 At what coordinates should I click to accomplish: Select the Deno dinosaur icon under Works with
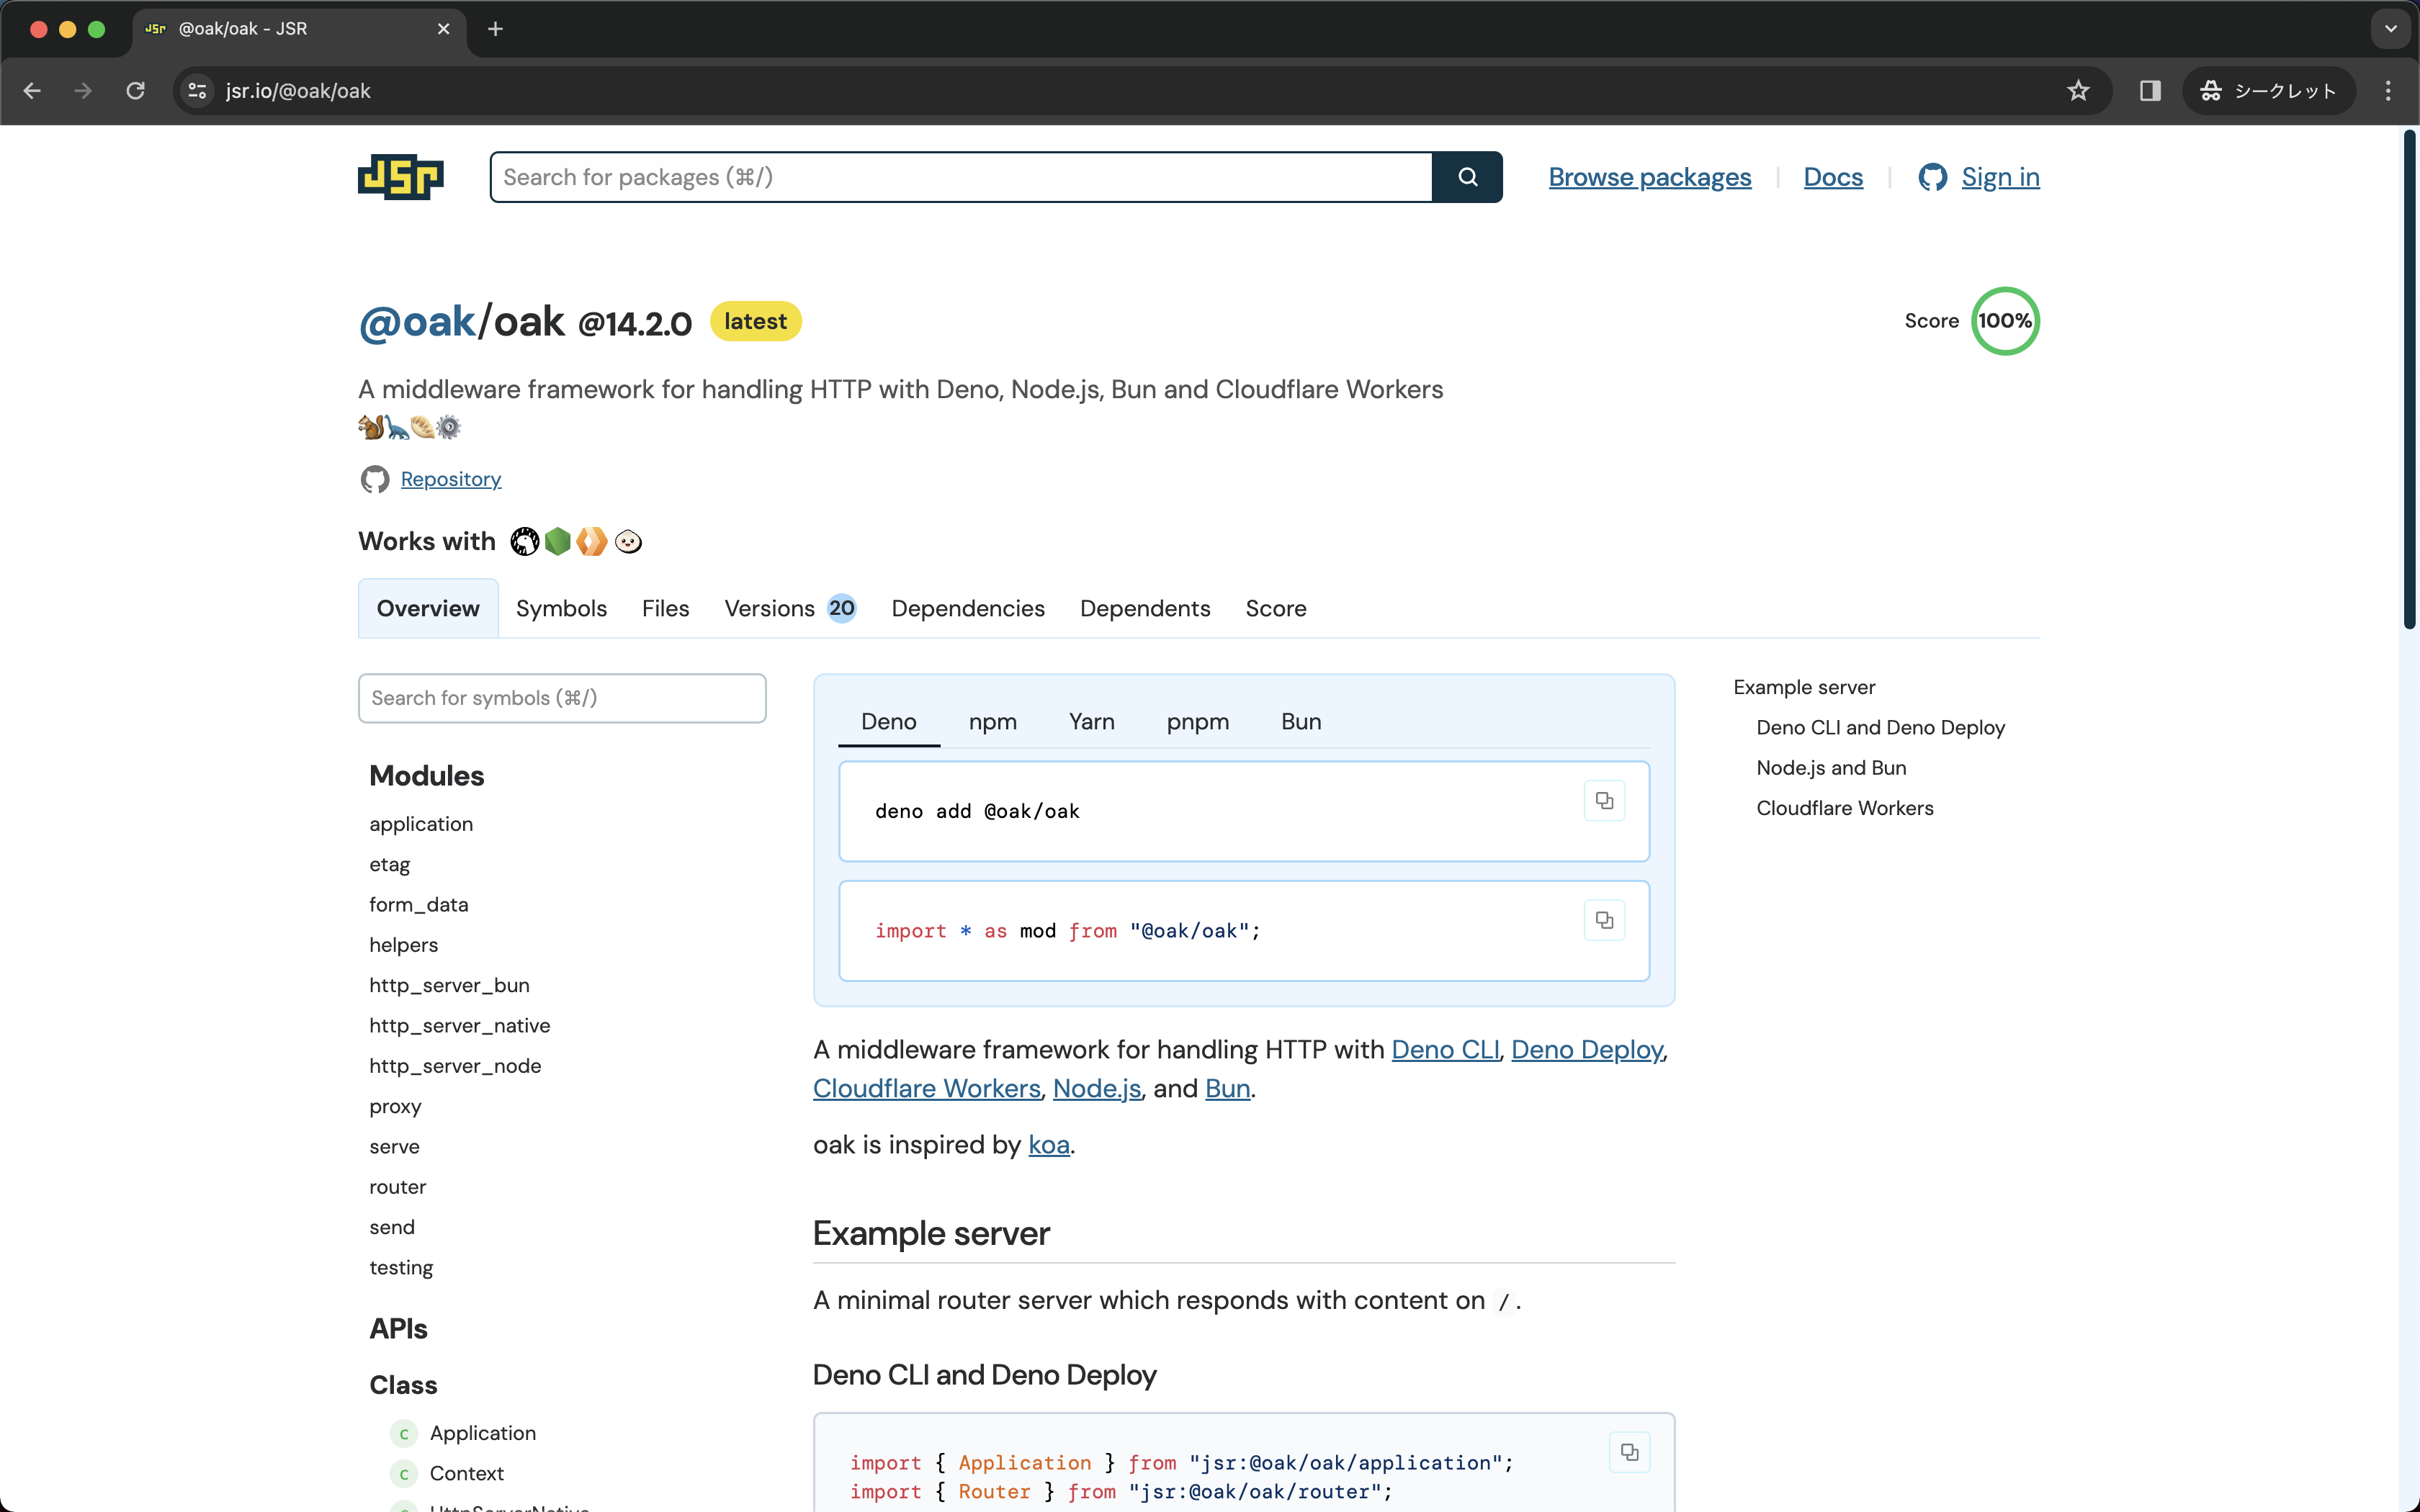click(524, 541)
